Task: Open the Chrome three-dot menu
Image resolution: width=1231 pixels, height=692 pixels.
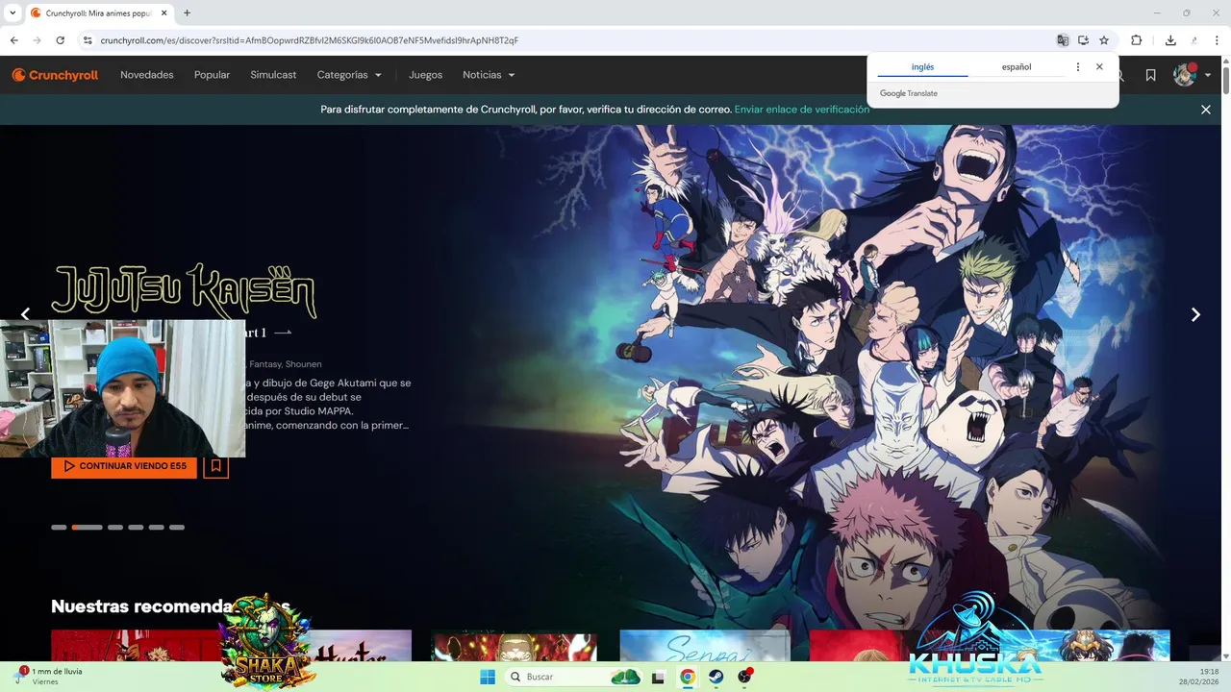Action: pos(1218,40)
